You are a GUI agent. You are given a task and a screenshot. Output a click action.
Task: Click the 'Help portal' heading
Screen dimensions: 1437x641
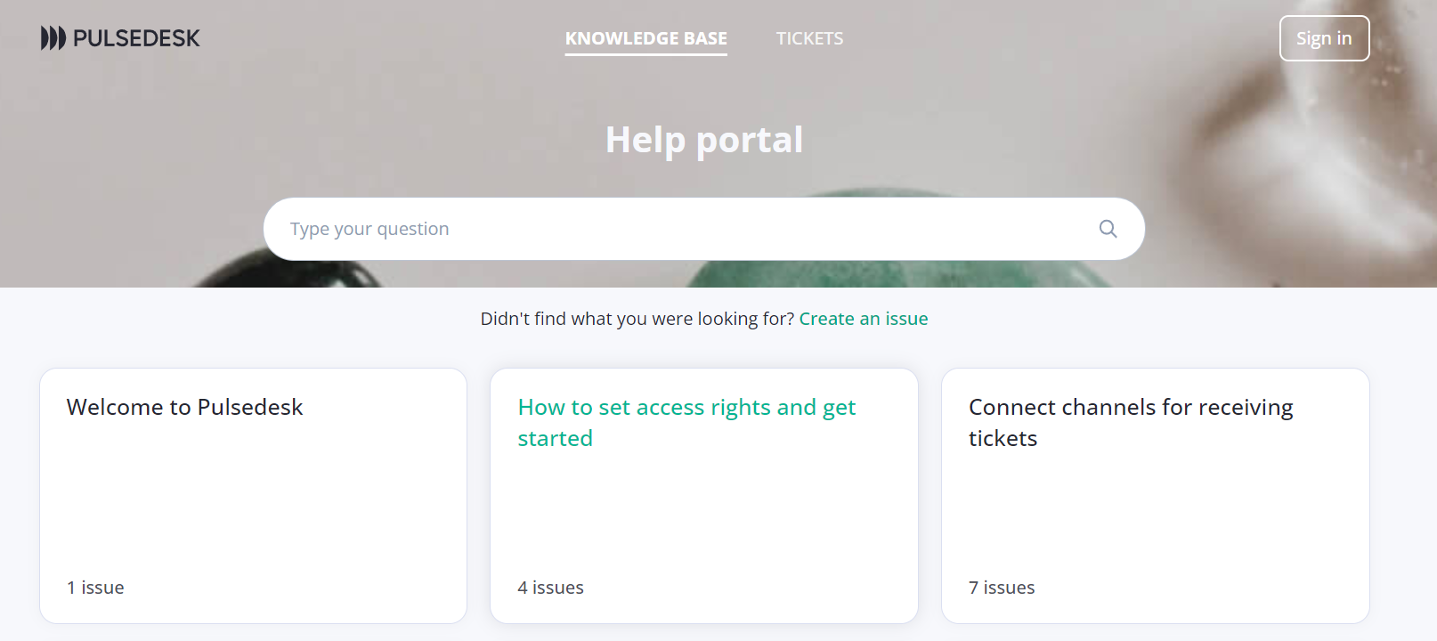(704, 140)
